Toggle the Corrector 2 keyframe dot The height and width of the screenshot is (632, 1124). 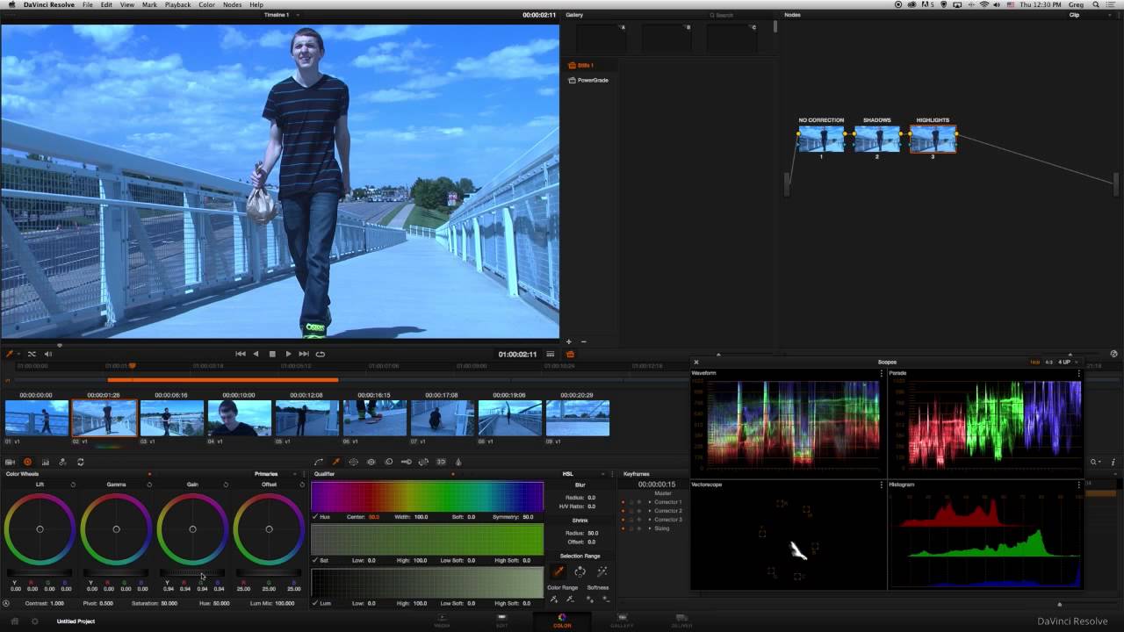pyautogui.click(x=623, y=511)
